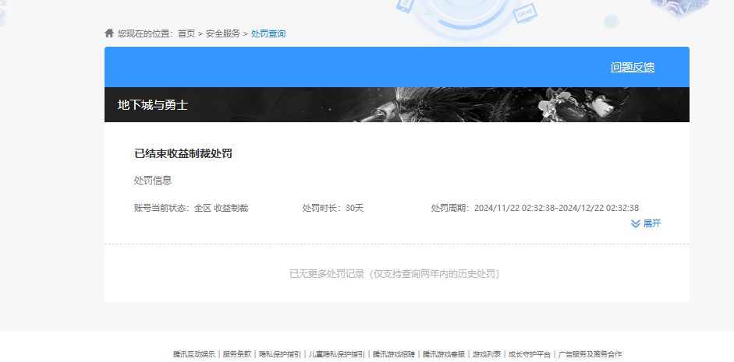
Task: Open 腾讯游戏客服 footer link
Action: (443, 354)
